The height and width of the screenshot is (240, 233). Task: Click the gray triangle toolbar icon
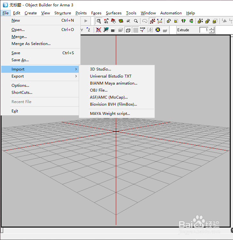click(224, 21)
